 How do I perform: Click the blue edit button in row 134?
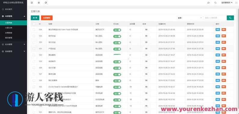[218, 29]
